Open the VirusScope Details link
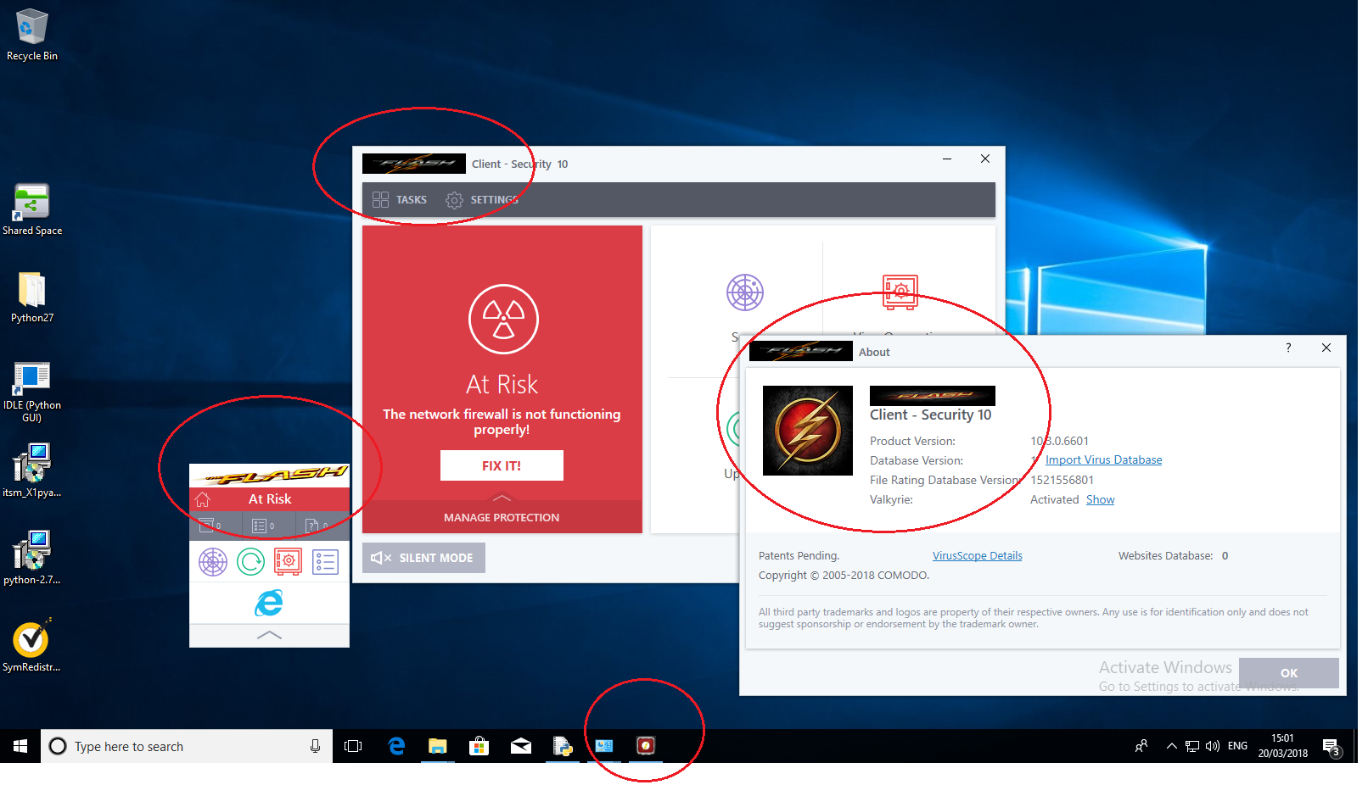The width and height of the screenshot is (1368, 785). [x=977, y=556]
